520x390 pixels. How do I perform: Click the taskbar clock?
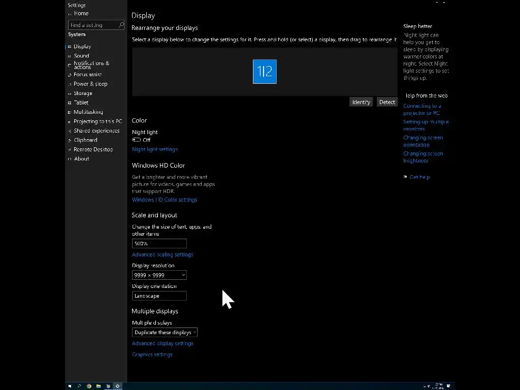[438, 386]
